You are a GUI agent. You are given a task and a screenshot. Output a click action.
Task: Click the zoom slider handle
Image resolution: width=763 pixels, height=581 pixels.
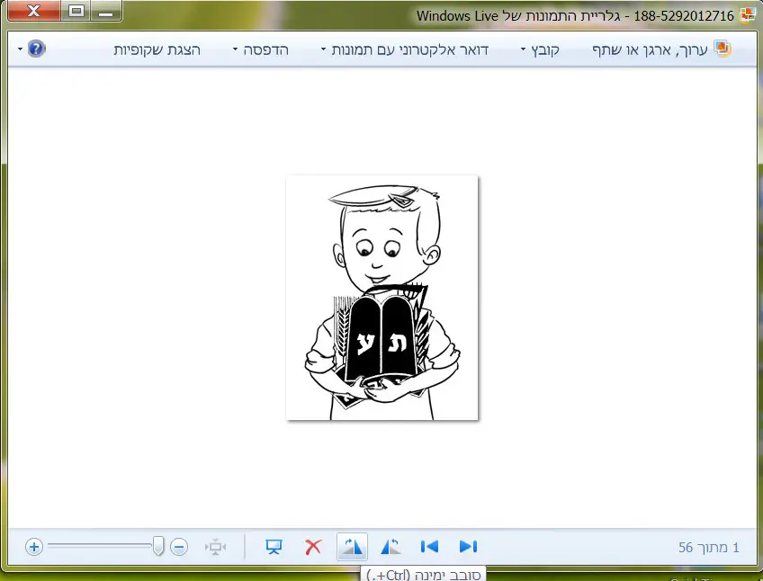159,546
